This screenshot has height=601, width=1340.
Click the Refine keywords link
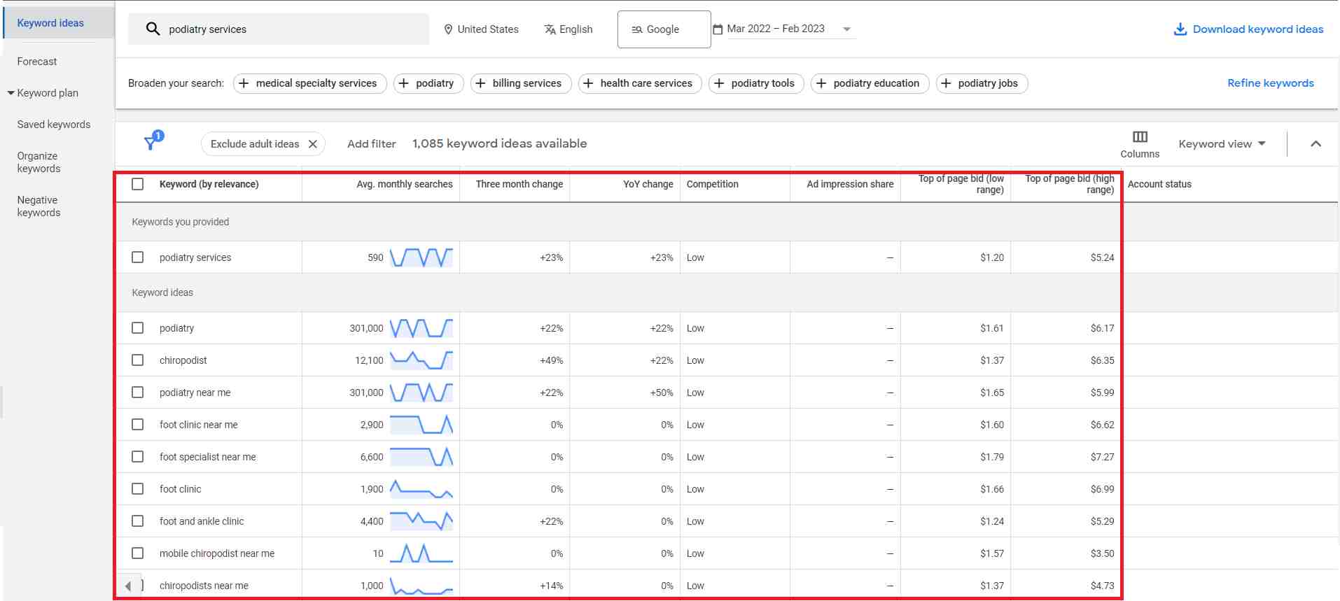tap(1270, 83)
